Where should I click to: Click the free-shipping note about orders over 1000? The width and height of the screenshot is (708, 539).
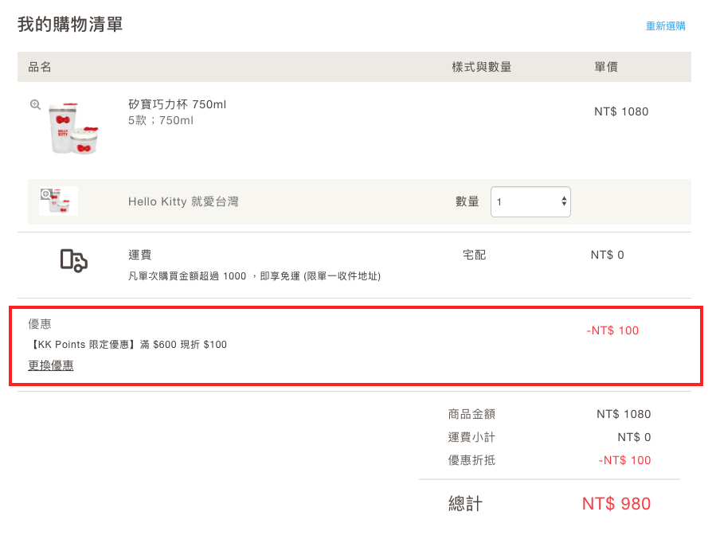[254, 276]
